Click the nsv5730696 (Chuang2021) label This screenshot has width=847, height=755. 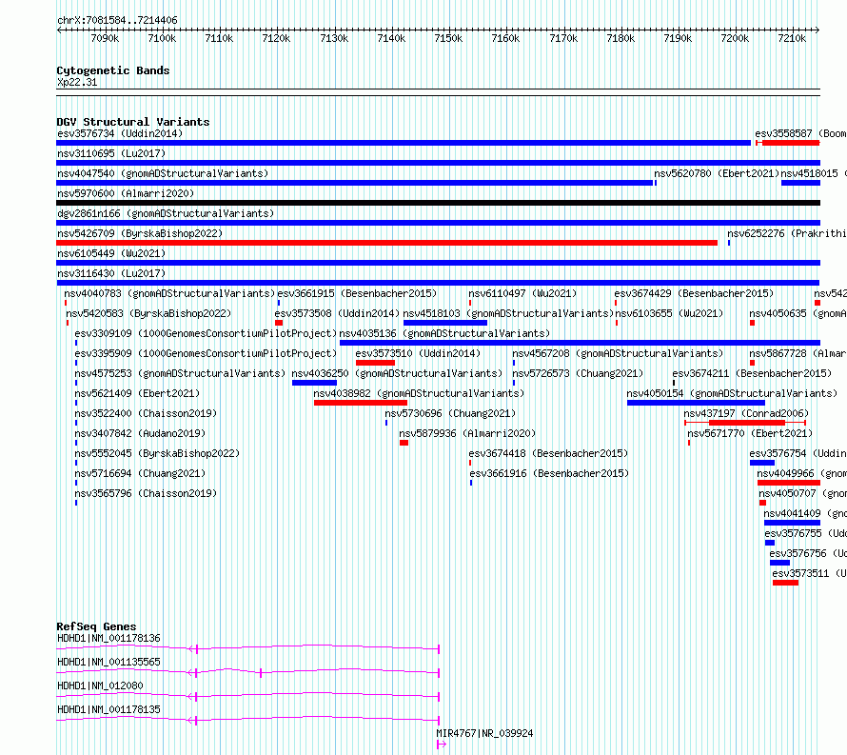(x=450, y=413)
